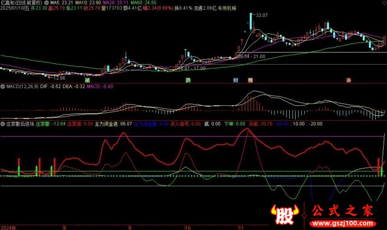The image size is (387, 230).
Task: Click the date 2025/01/10/五
Action: [15, 8]
